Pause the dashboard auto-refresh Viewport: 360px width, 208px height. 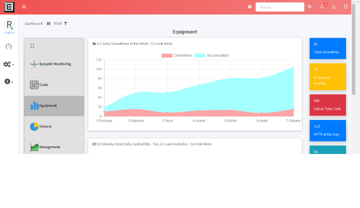click(49, 23)
